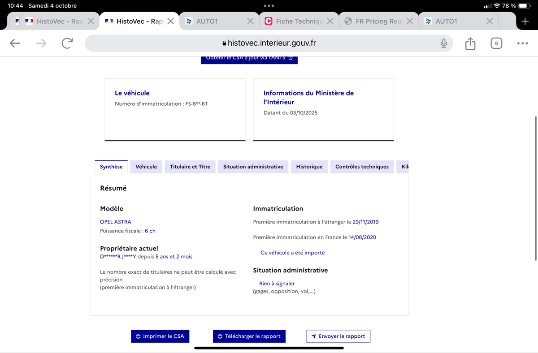Switch to the Véhicule tab
This screenshot has width=538, height=353.
pyautogui.click(x=146, y=166)
